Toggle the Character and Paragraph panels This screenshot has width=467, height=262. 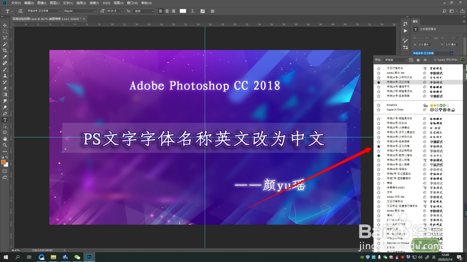pyautogui.click(x=203, y=11)
